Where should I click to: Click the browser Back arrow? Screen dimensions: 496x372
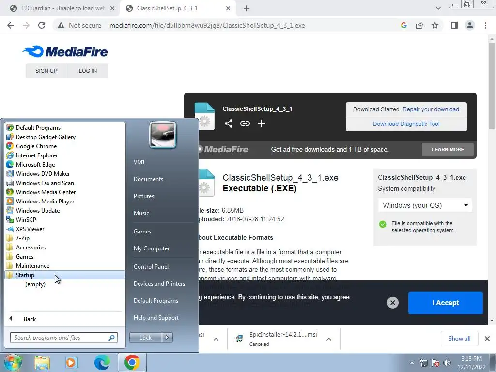click(11, 25)
